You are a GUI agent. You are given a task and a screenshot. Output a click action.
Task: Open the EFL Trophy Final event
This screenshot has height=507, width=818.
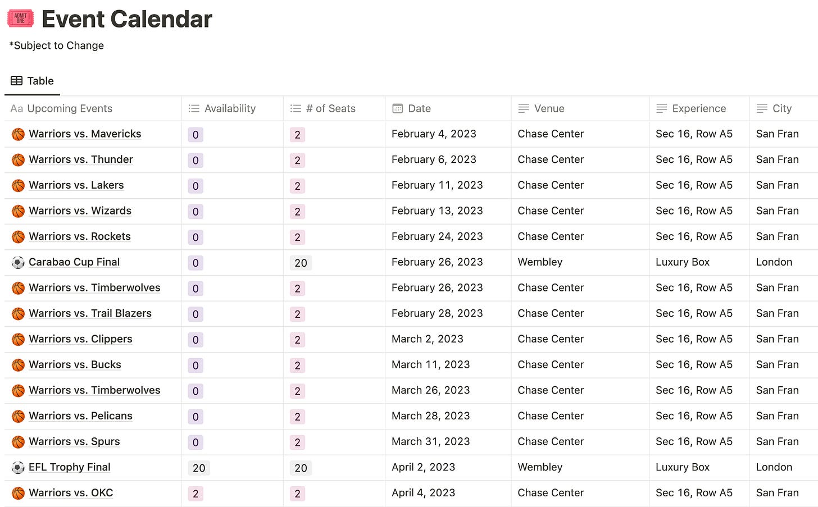(x=70, y=467)
